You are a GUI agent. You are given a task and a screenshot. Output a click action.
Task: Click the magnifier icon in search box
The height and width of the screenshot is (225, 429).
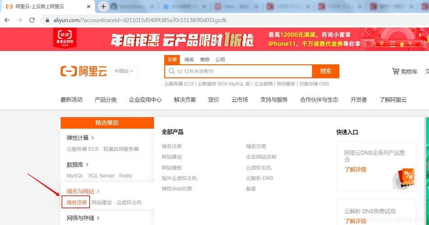pos(172,71)
